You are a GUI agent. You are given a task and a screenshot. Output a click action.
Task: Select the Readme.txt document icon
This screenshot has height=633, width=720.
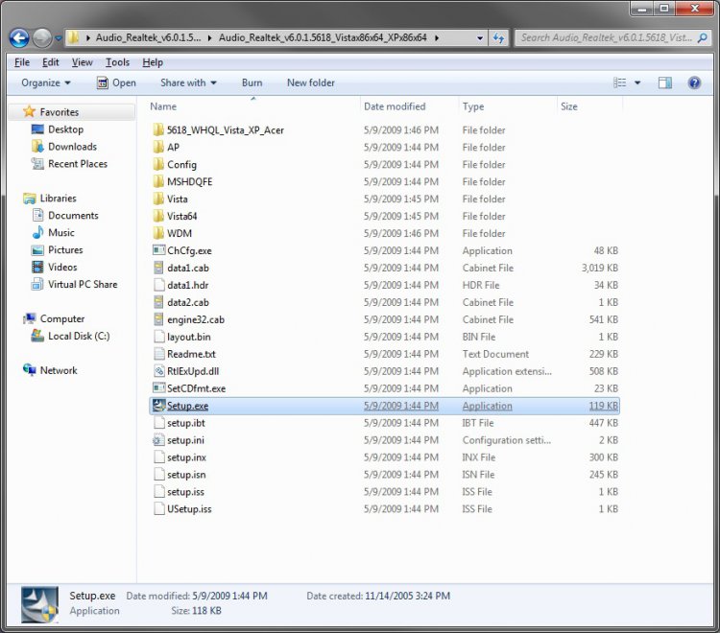pos(158,354)
